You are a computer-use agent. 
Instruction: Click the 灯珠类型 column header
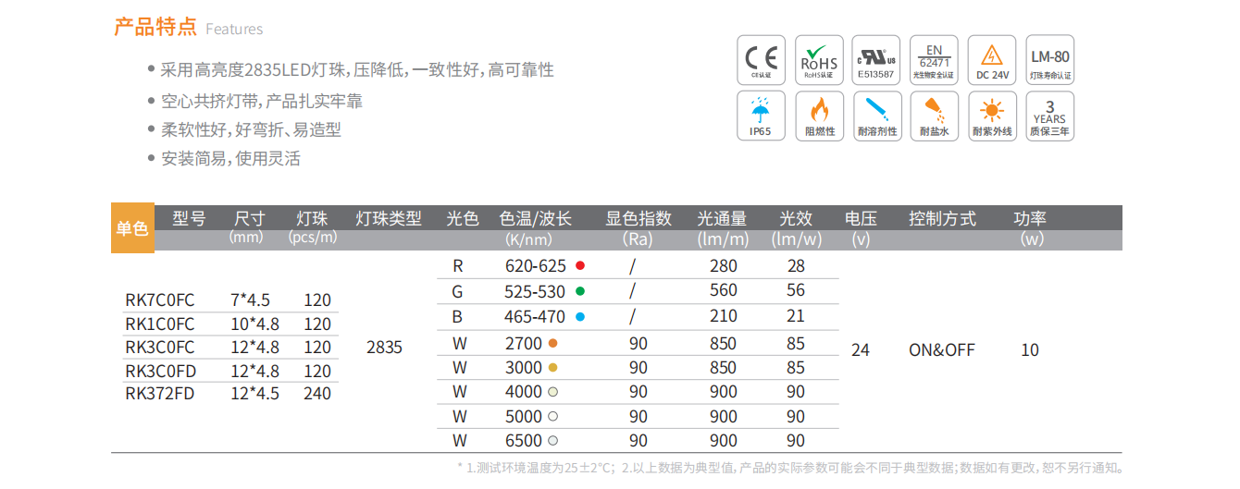coord(389,219)
